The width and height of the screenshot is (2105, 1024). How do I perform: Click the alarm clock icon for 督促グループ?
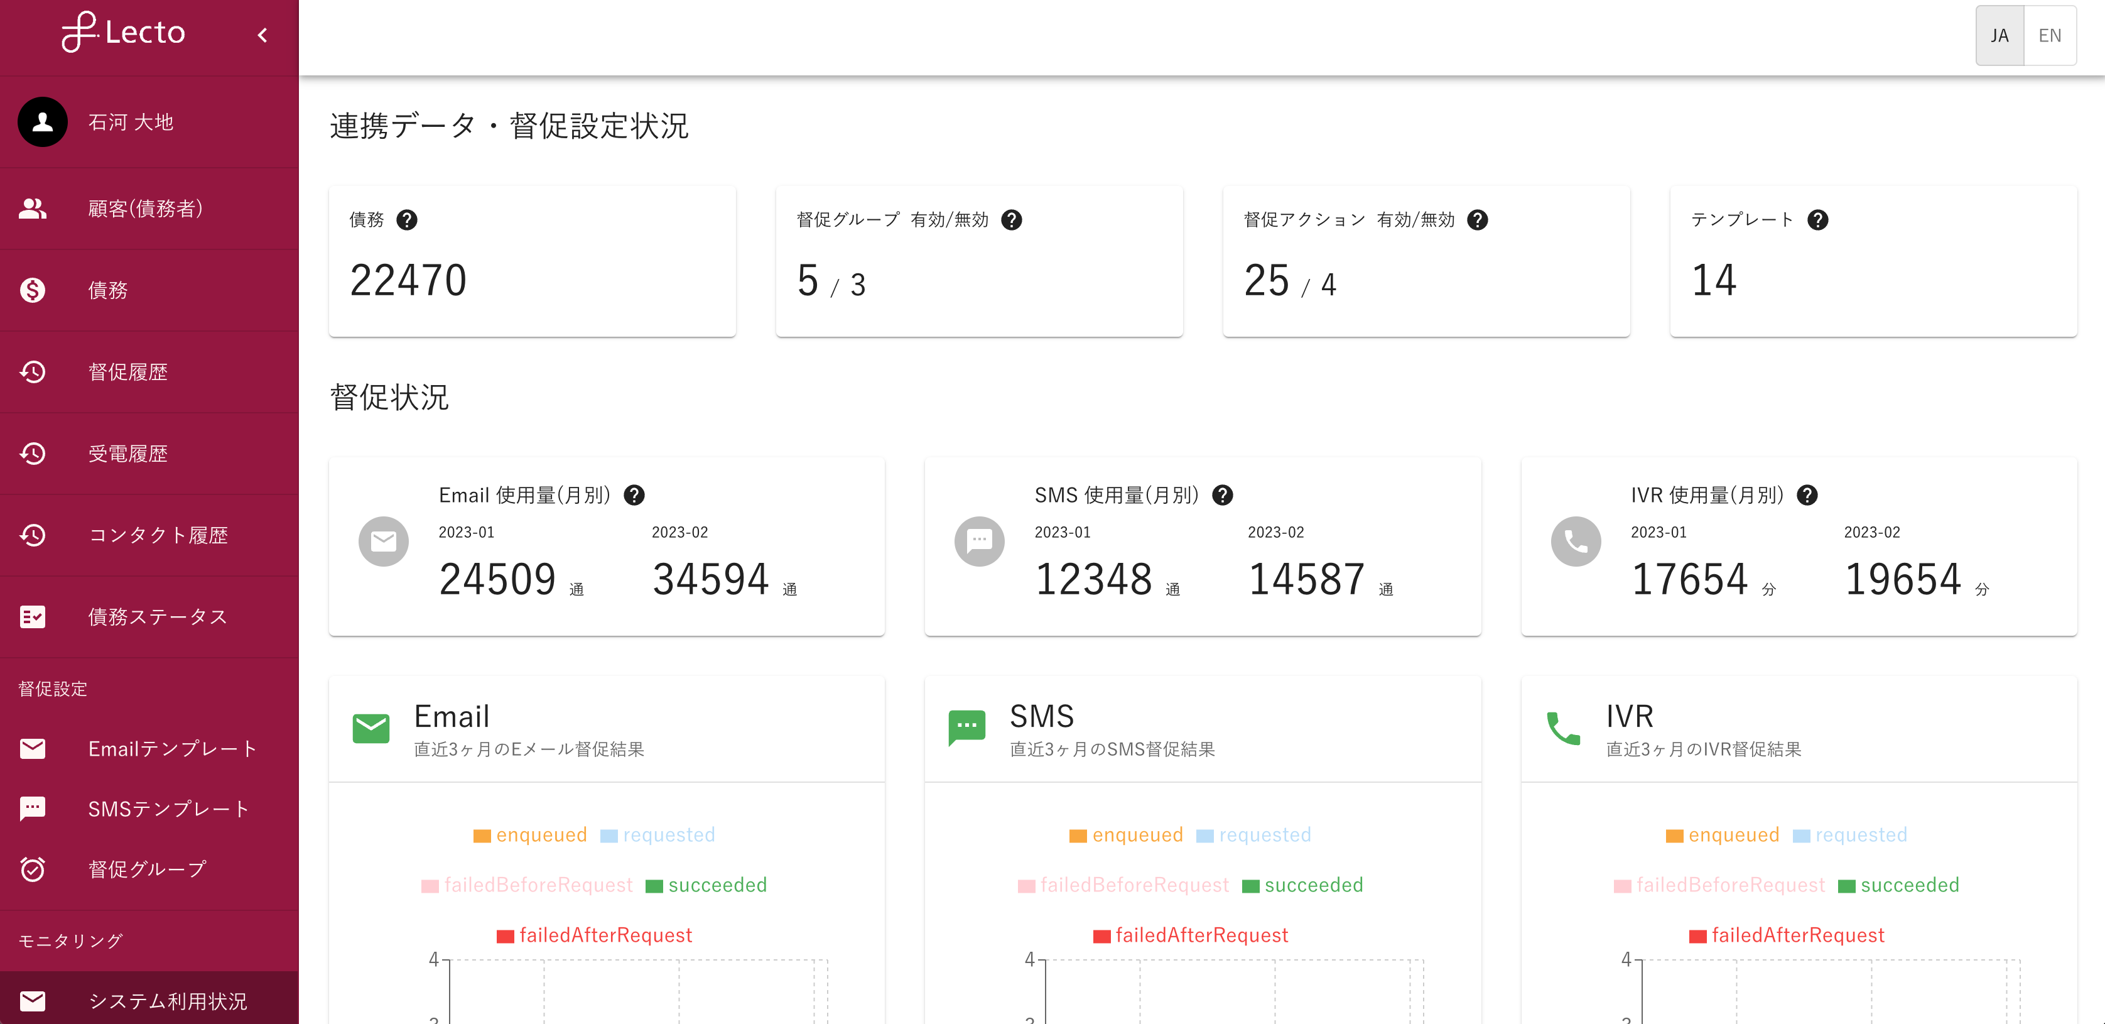tap(33, 869)
